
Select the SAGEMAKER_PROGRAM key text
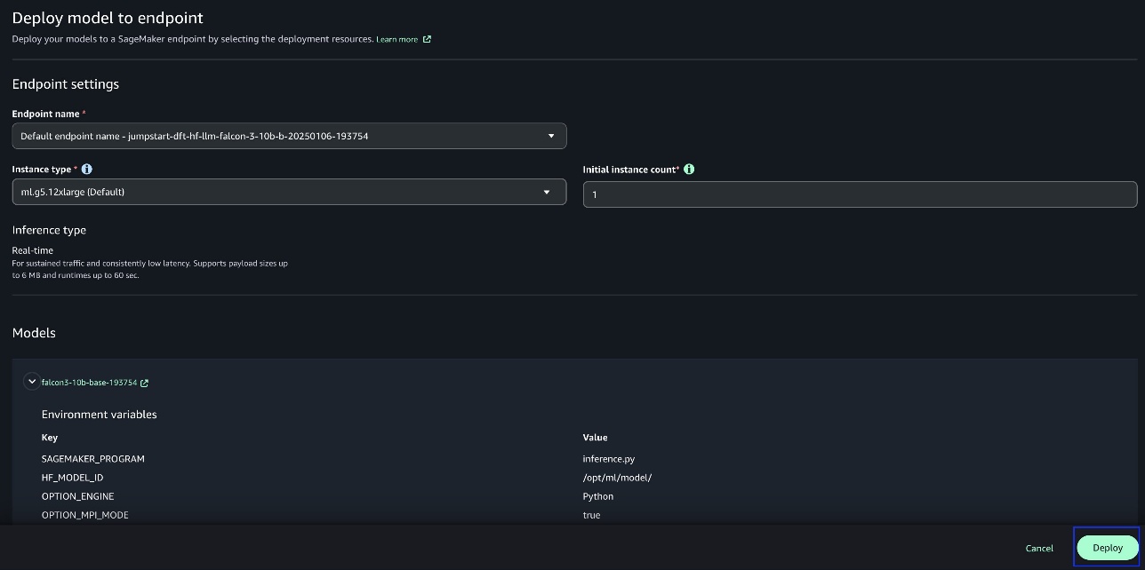[x=92, y=459]
